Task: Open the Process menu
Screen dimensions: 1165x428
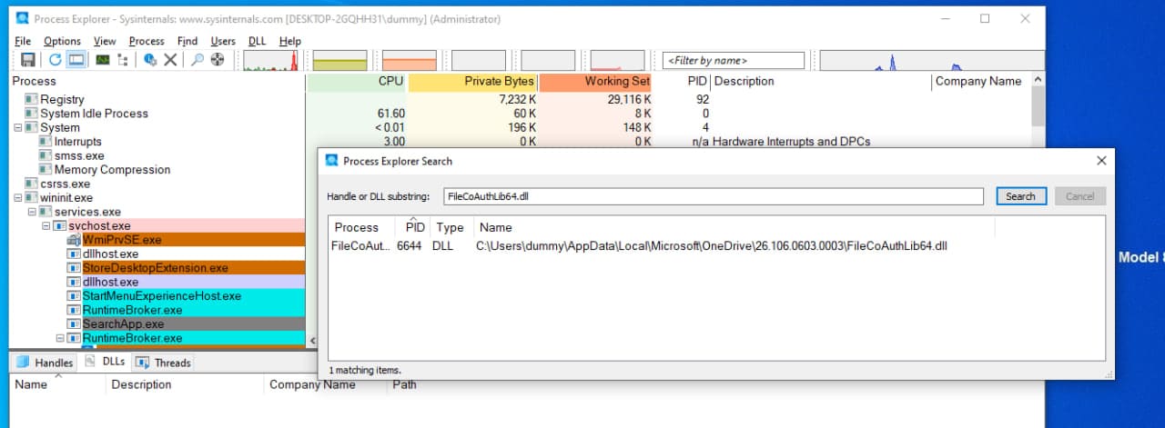Action: tap(147, 41)
